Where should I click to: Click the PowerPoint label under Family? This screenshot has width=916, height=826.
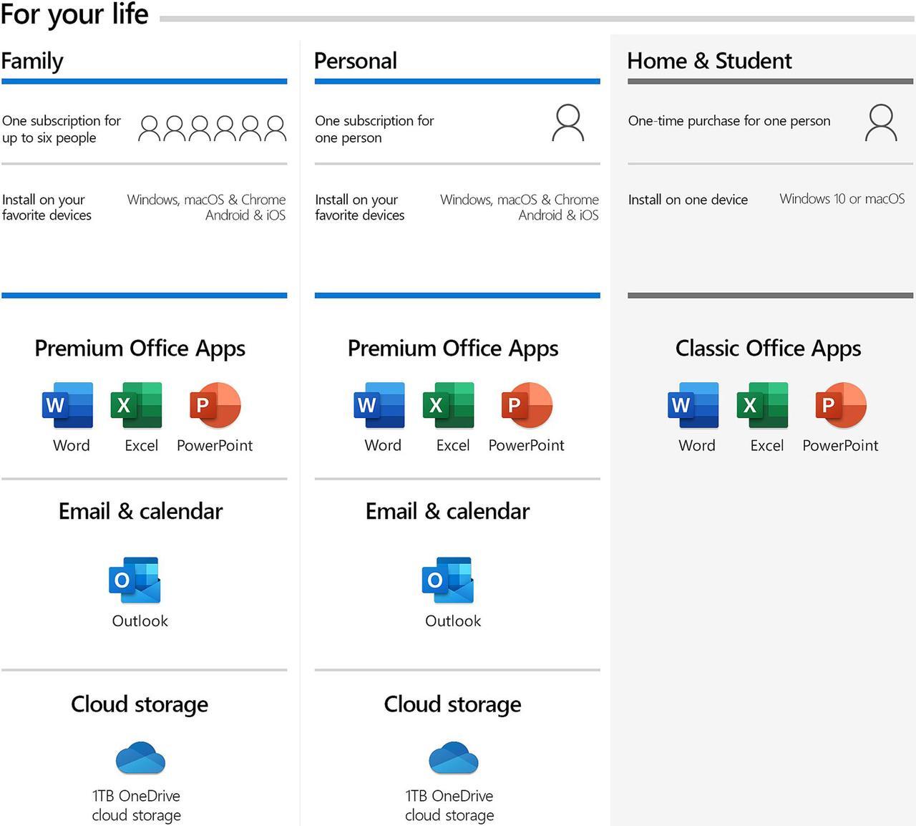[215, 445]
